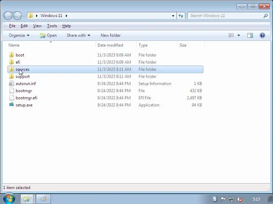Click the Open toolbar button

48,35
